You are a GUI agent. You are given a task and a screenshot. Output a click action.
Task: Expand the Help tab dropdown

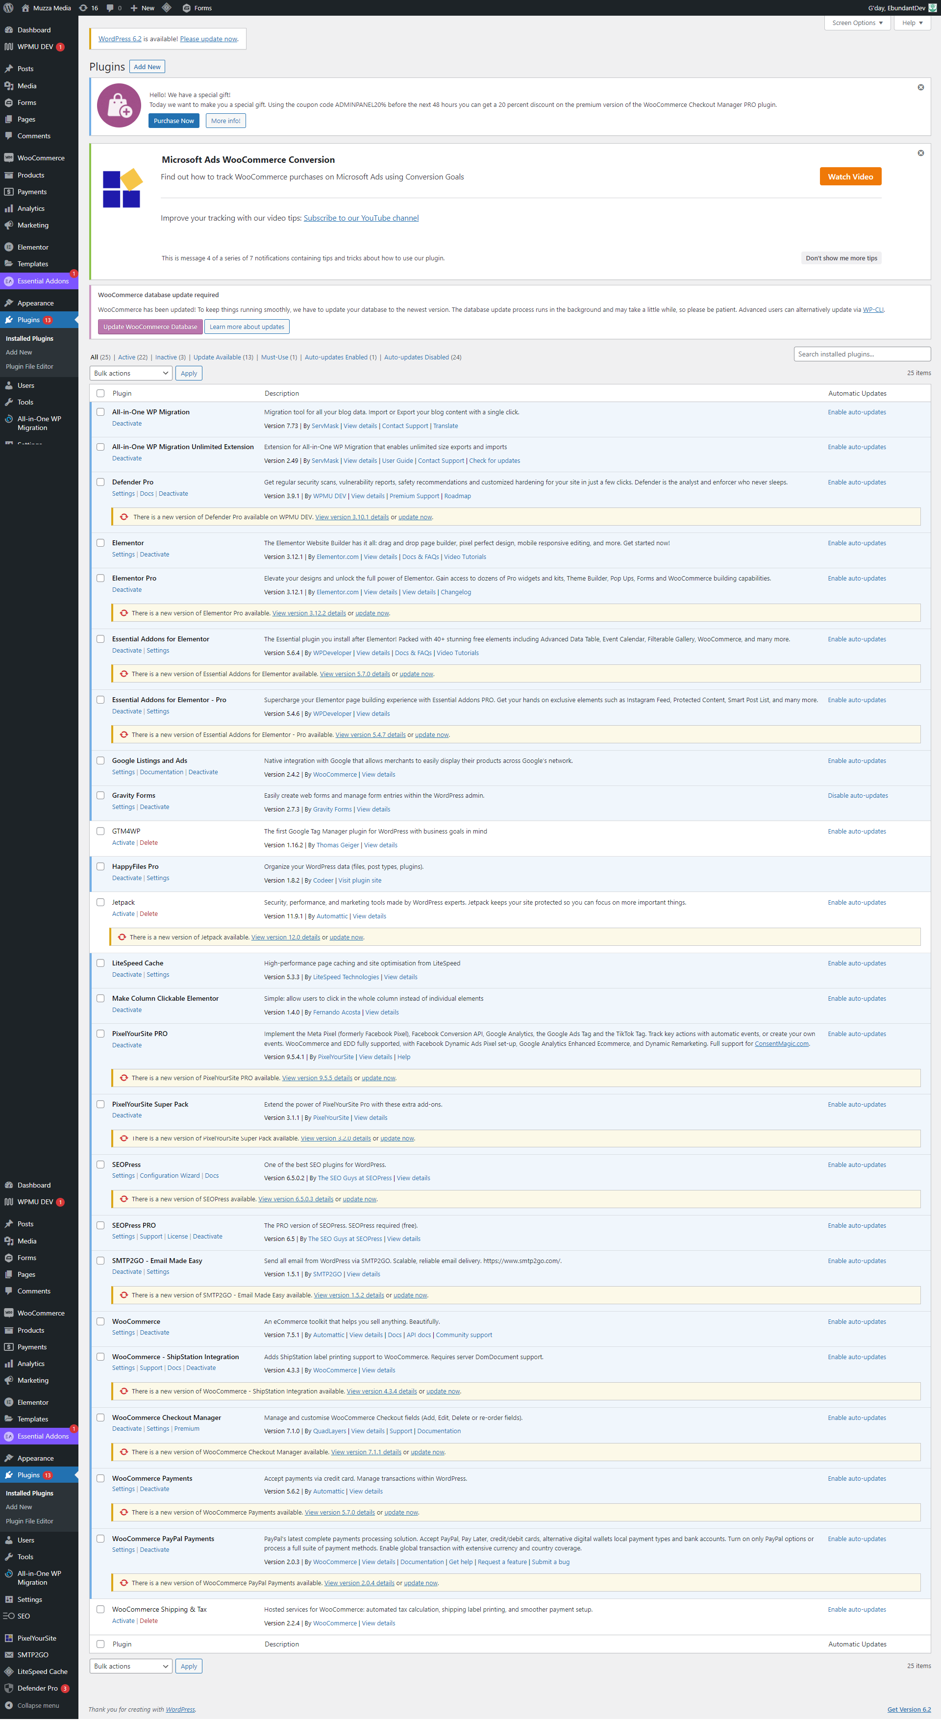(x=912, y=23)
